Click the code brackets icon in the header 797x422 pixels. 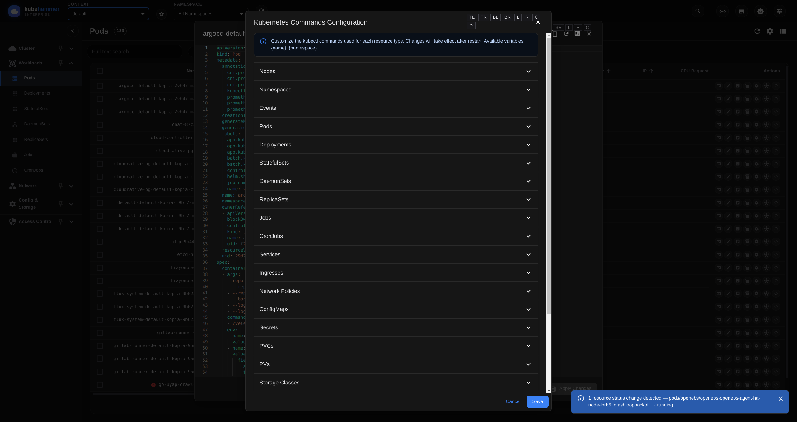pos(723,12)
